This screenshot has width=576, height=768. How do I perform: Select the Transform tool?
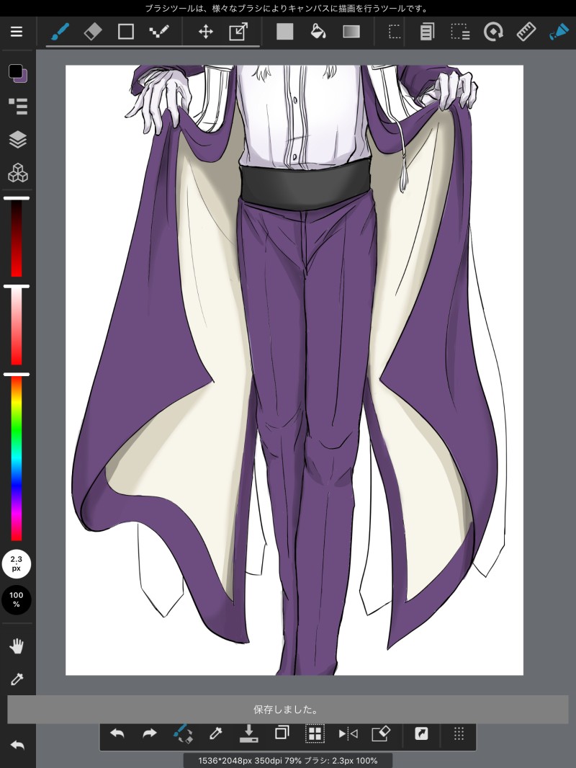[x=238, y=32]
